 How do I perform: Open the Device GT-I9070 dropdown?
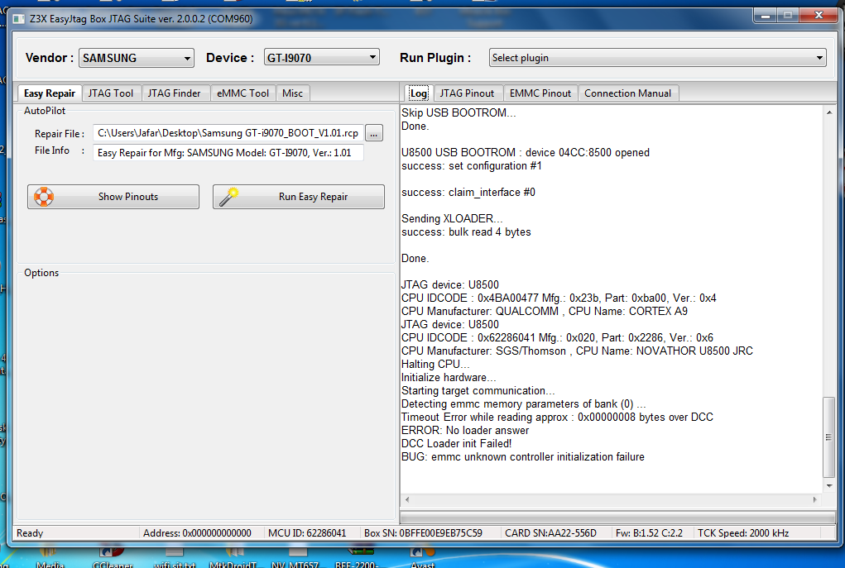pos(321,57)
